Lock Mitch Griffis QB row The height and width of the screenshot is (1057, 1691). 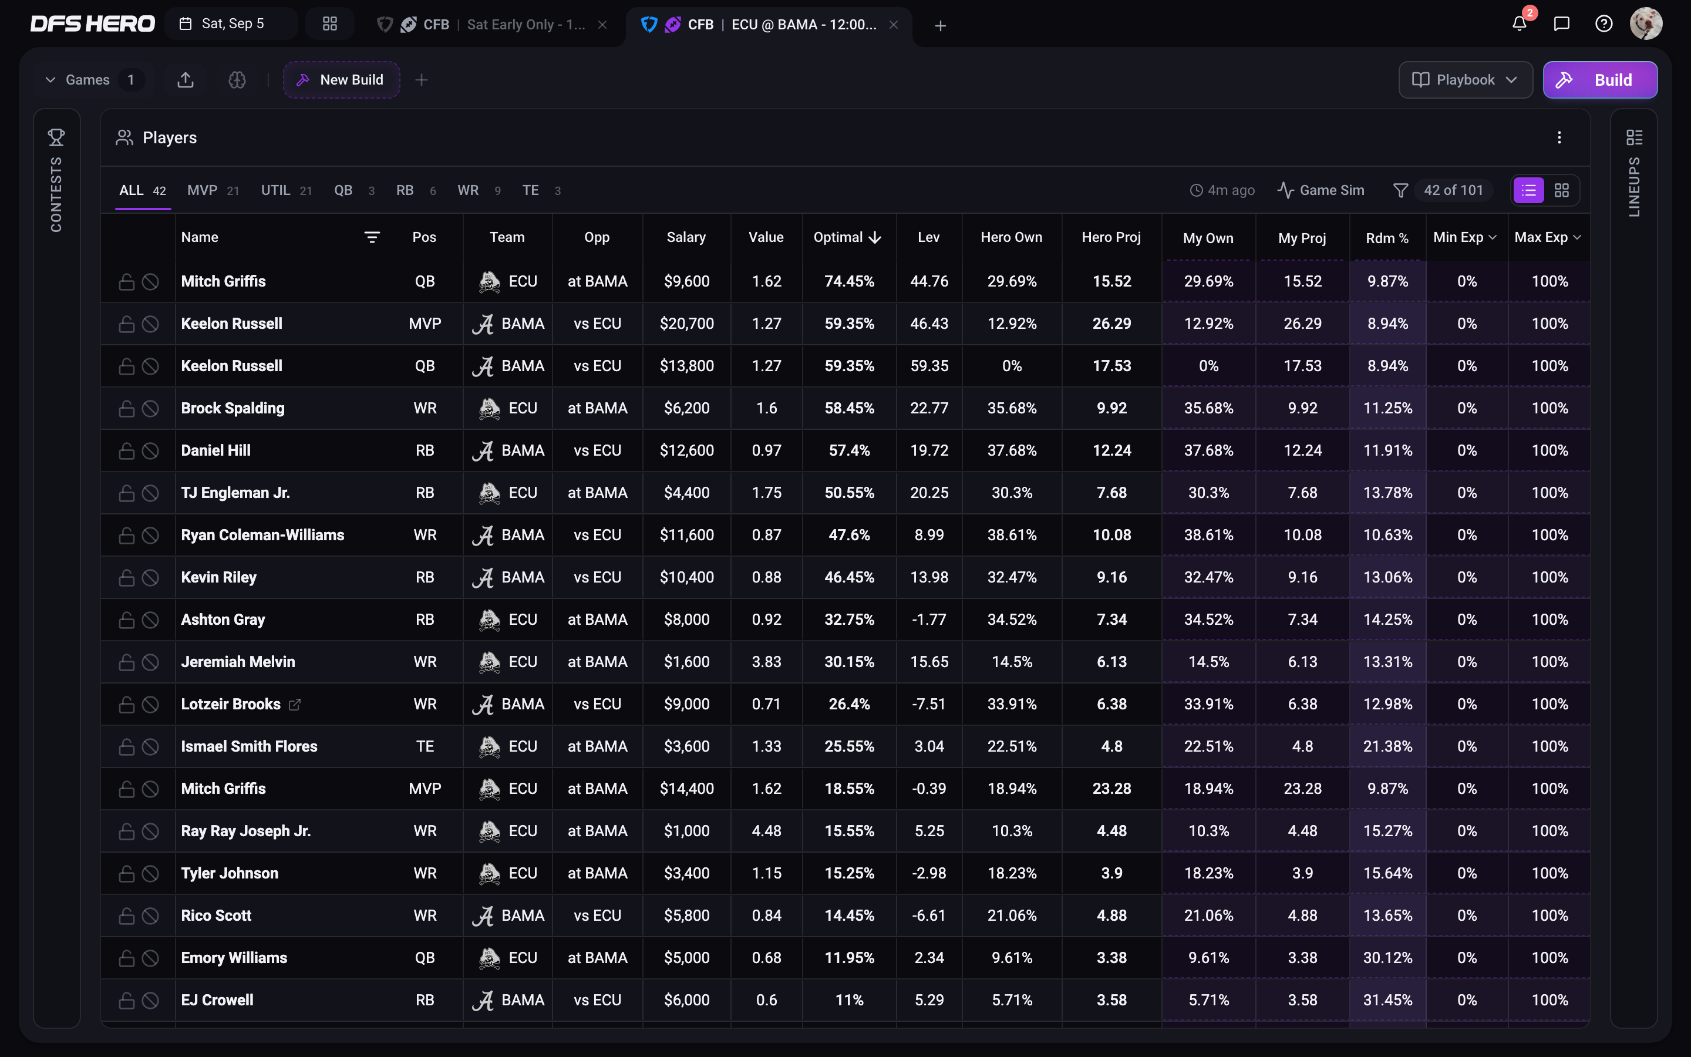click(126, 282)
